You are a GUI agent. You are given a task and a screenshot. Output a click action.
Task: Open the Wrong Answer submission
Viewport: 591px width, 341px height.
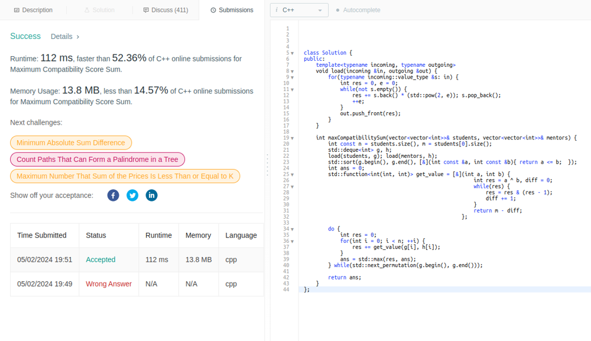tap(109, 284)
